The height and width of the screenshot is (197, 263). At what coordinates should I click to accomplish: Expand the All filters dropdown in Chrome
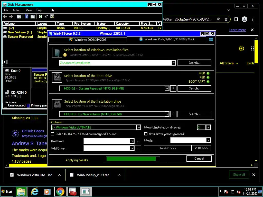pyautogui.click(x=229, y=63)
